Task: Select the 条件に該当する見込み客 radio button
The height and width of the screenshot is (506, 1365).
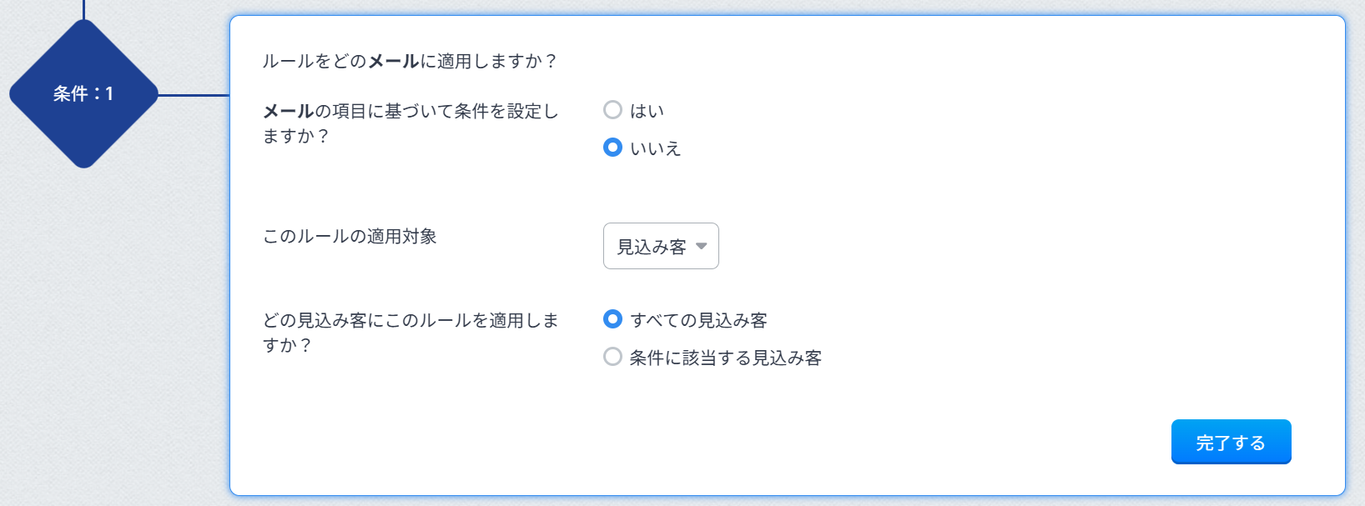Action: (x=612, y=357)
